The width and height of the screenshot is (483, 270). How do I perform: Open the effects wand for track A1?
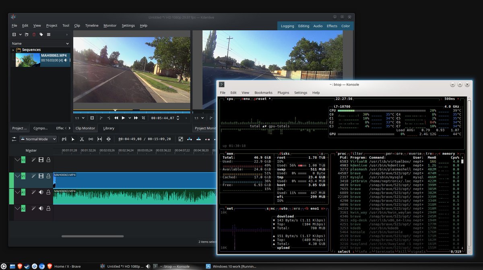[34, 192]
